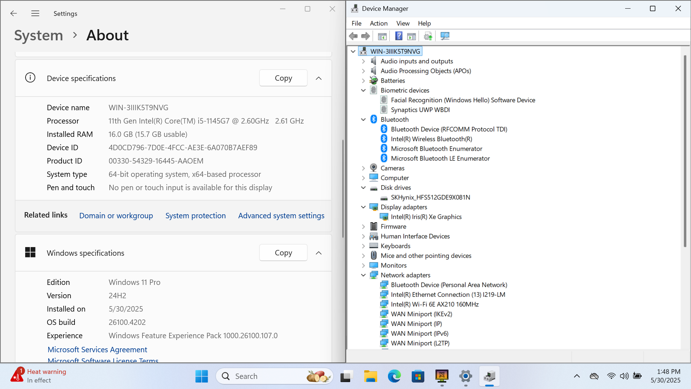
Task: Copy the Windows specifications
Action: click(x=283, y=252)
